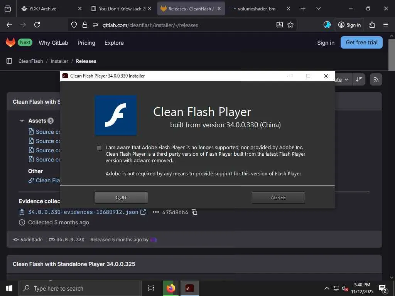
Task: Open the site permissions icon in address bar
Action: [96, 25]
